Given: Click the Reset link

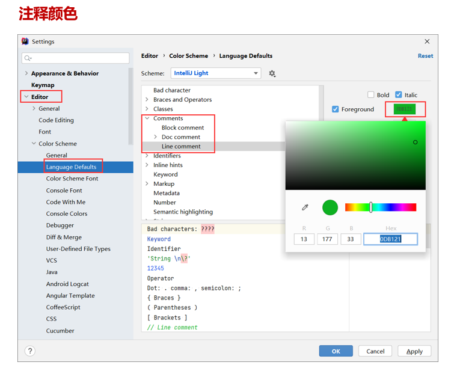Looking at the screenshot, I should 425,56.
